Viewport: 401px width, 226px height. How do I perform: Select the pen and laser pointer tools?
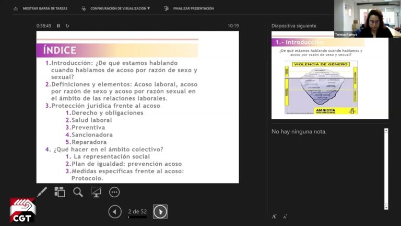[x=42, y=192]
